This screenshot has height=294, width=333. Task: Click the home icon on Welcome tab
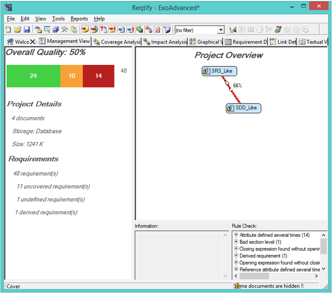pyautogui.click(x=10, y=42)
